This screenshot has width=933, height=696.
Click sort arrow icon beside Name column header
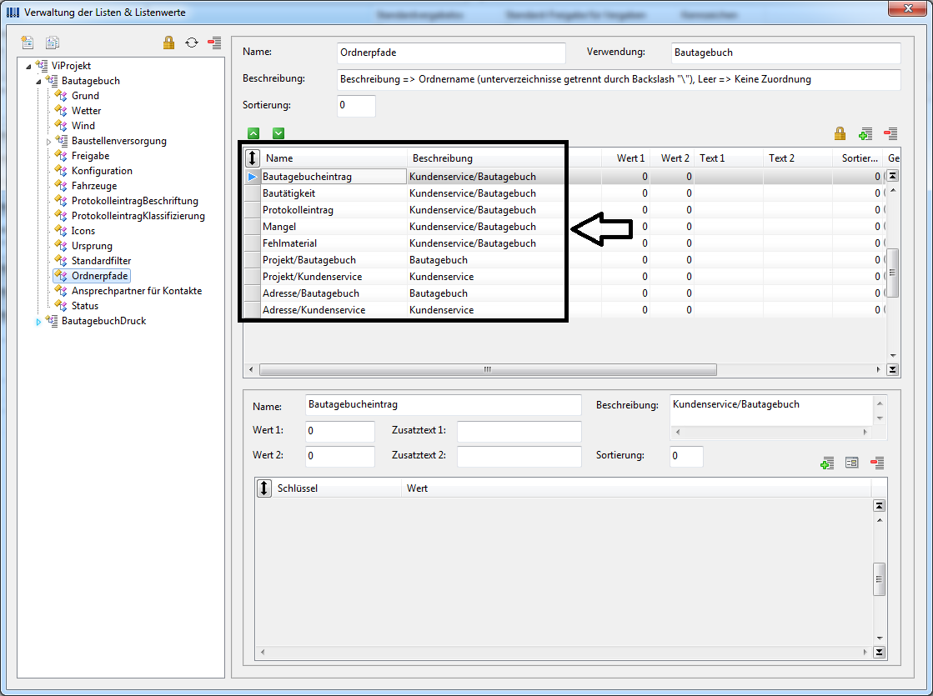pos(253,158)
